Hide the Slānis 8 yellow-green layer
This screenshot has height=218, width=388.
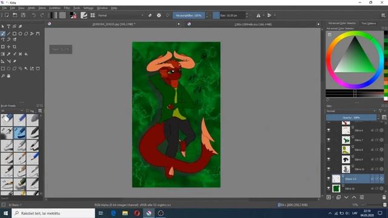click(x=329, y=150)
